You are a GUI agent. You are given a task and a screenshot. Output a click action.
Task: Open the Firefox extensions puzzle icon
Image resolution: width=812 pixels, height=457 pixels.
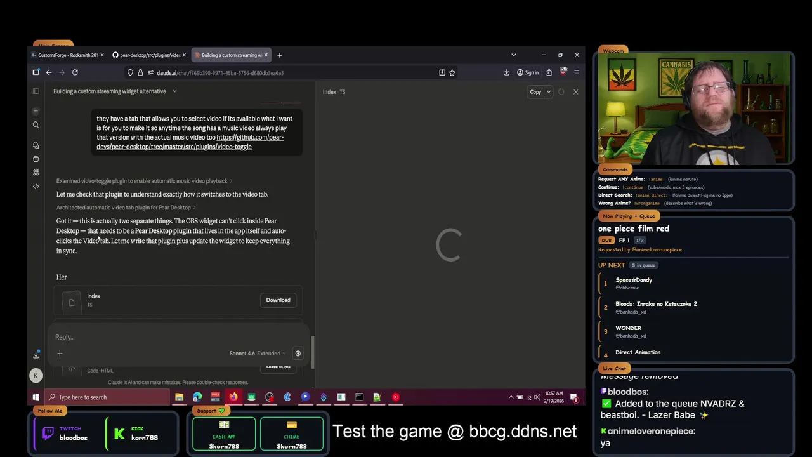(549, 73)
